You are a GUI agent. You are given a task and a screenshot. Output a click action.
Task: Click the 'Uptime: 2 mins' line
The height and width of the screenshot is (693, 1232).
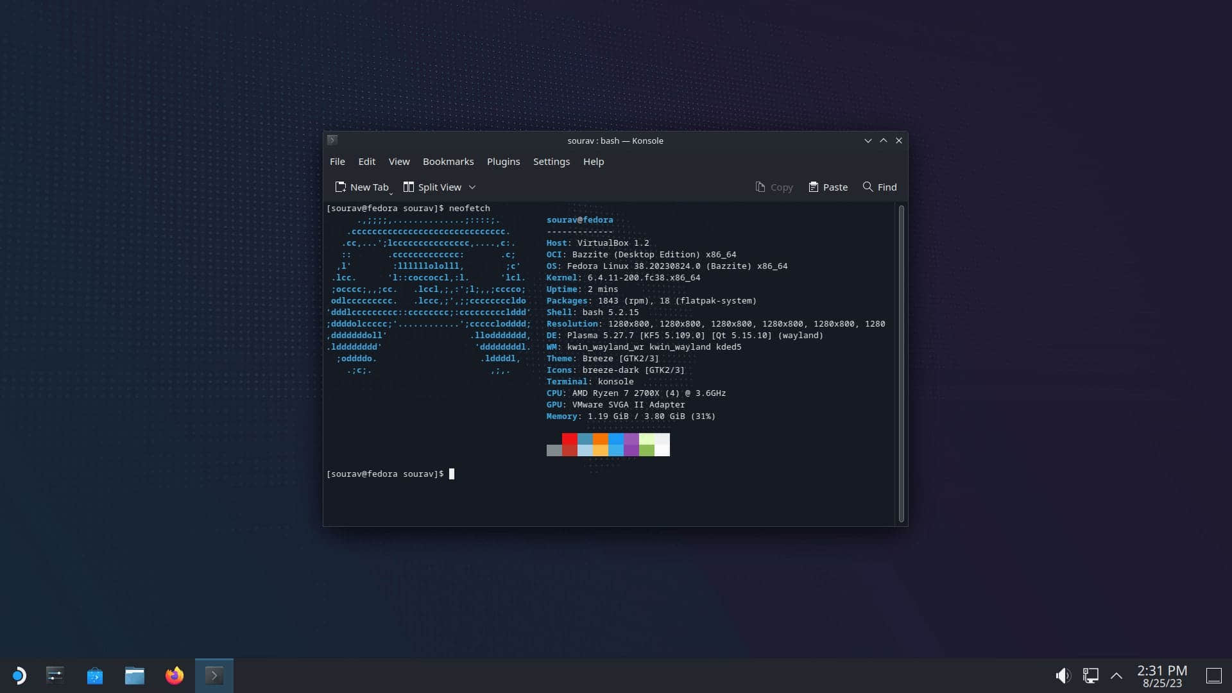pos(582,289)
